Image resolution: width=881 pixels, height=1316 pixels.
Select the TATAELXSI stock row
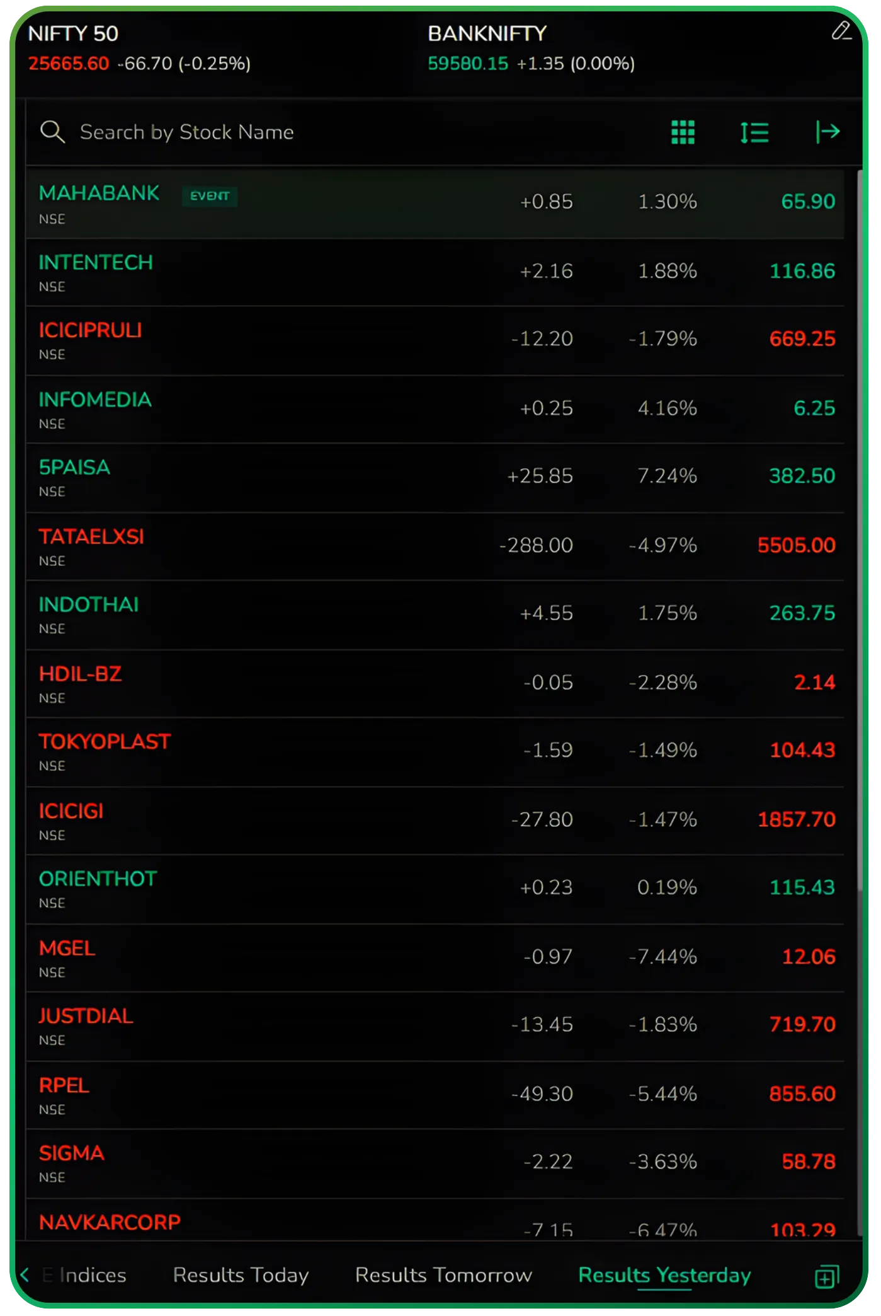(435, 546)
